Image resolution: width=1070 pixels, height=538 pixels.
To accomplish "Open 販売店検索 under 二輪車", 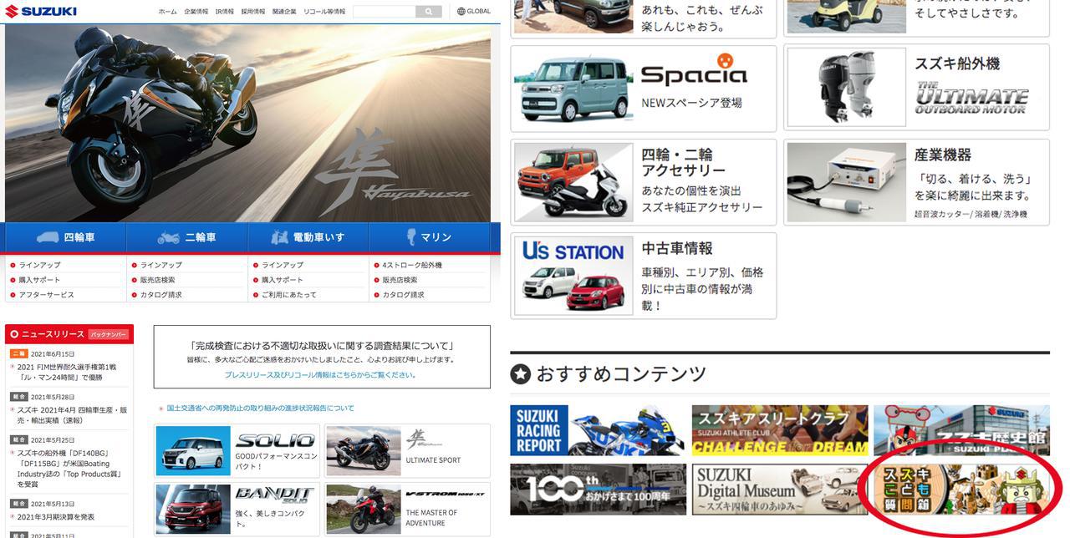I will pyautogui.click(x=157, y=280).
